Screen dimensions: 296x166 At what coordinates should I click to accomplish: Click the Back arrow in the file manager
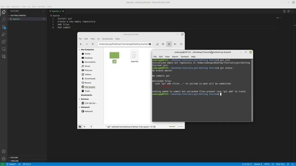coord(81,44)
